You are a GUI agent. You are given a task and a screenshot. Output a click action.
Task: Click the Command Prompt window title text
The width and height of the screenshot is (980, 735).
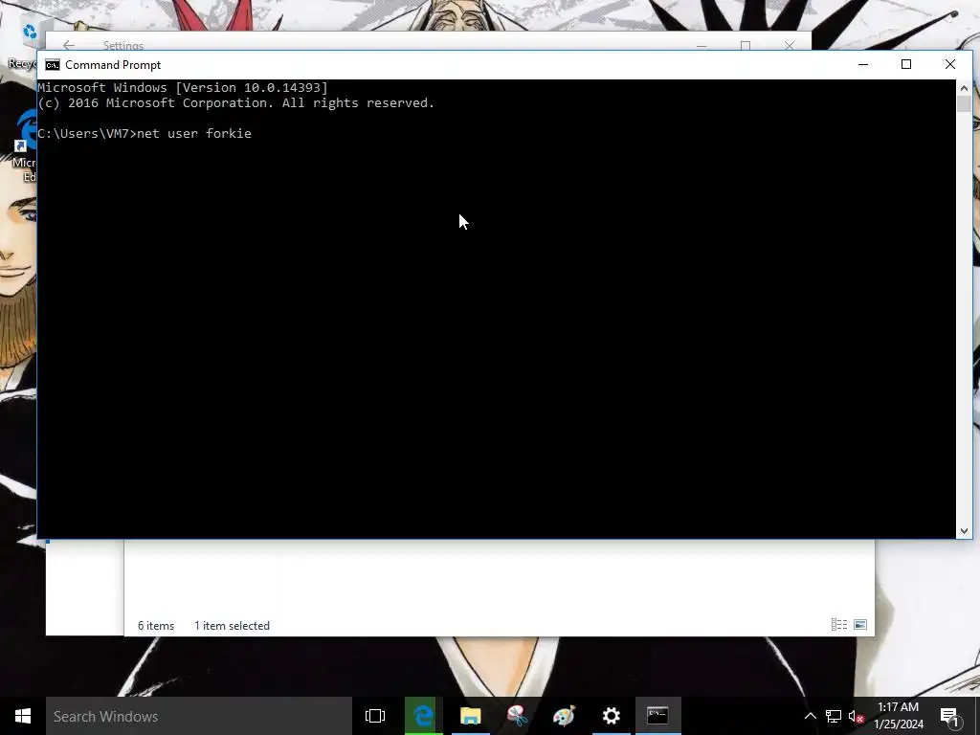click(113, 65)
